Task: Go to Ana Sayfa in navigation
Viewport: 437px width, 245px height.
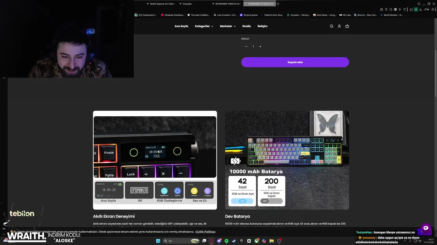Action: pyautogui.click(x=181, y=26)
